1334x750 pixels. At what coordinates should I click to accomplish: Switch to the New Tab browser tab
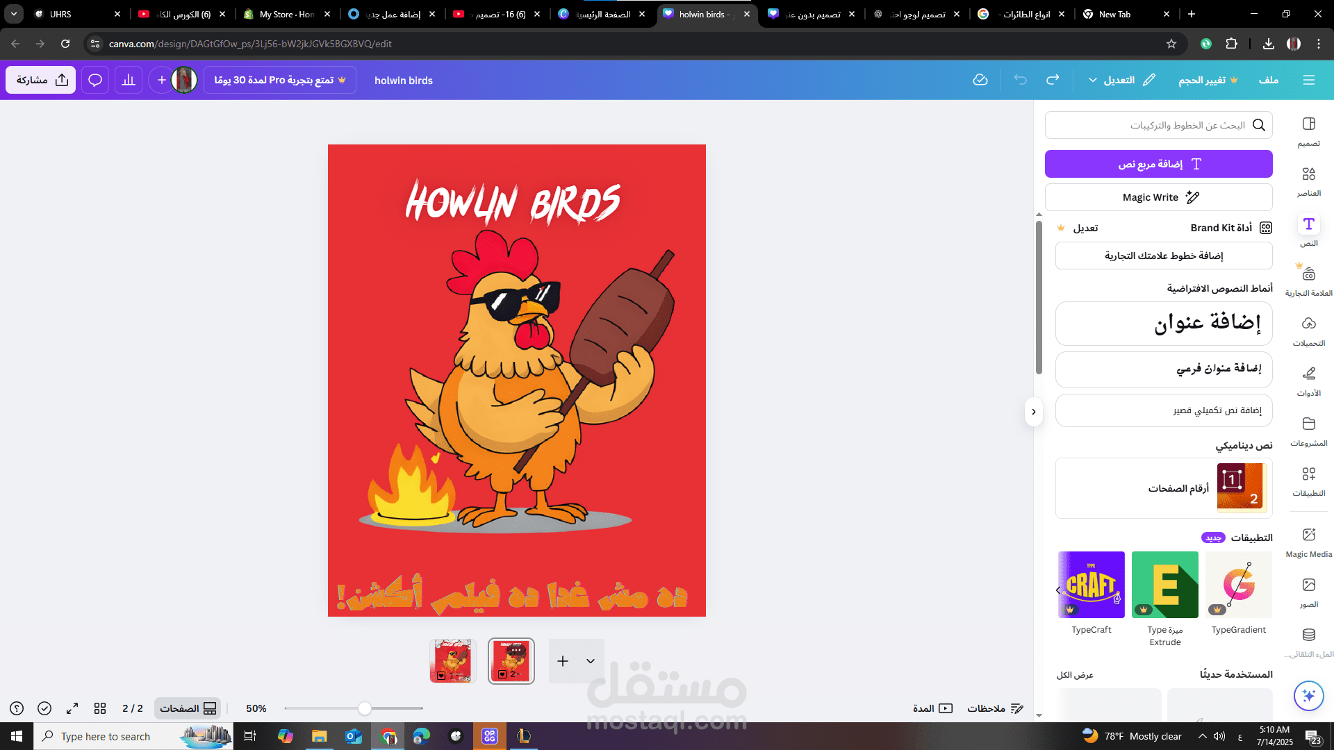(1126, 14)
